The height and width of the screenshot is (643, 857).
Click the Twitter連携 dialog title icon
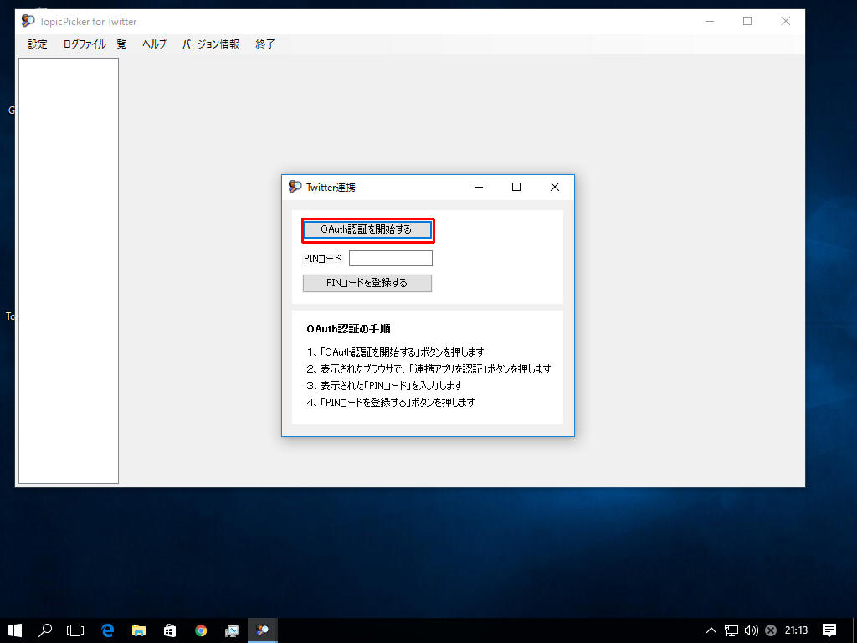[x=295, y=187]
